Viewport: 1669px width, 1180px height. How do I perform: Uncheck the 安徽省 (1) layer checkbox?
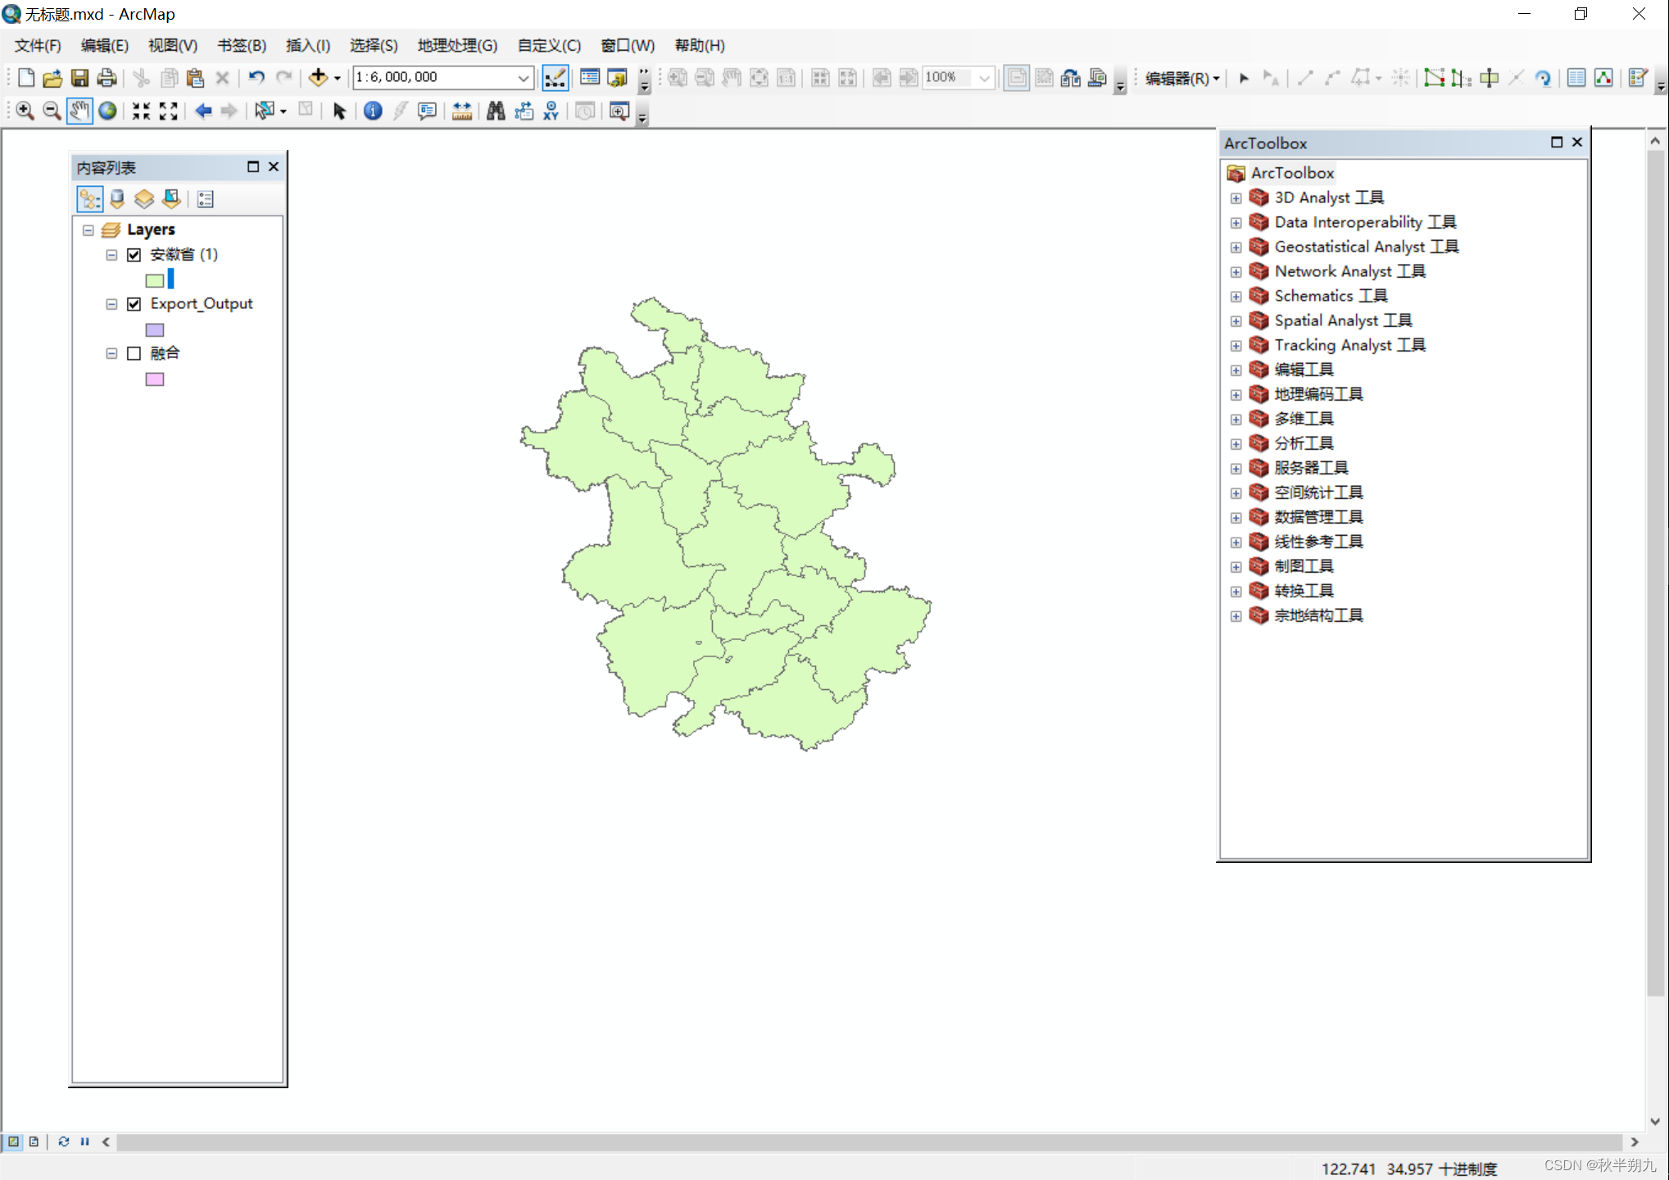click(134, 255)
